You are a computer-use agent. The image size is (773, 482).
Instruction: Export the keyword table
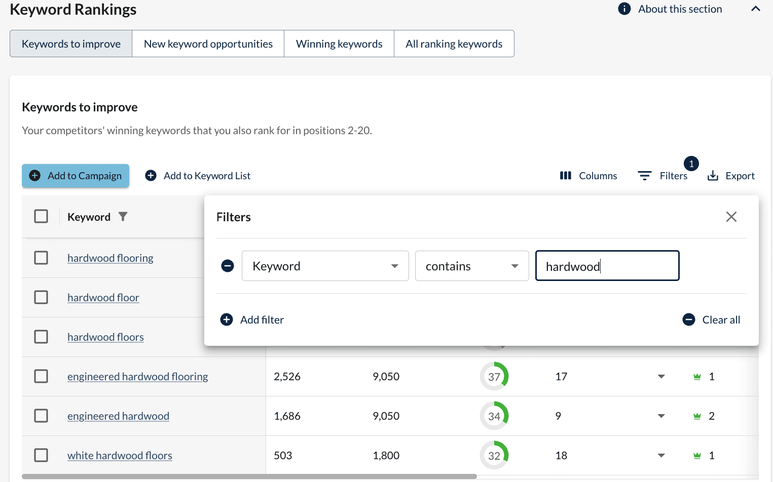730,176
